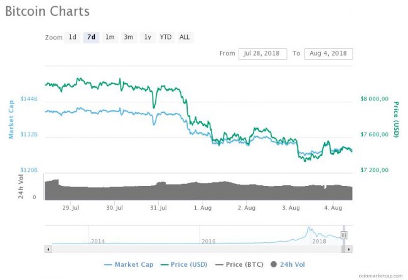Image resolution: width=408 pixels, height=280 pixels.
Task: Click the navigator scrollbar track
Action: [188, 249]
